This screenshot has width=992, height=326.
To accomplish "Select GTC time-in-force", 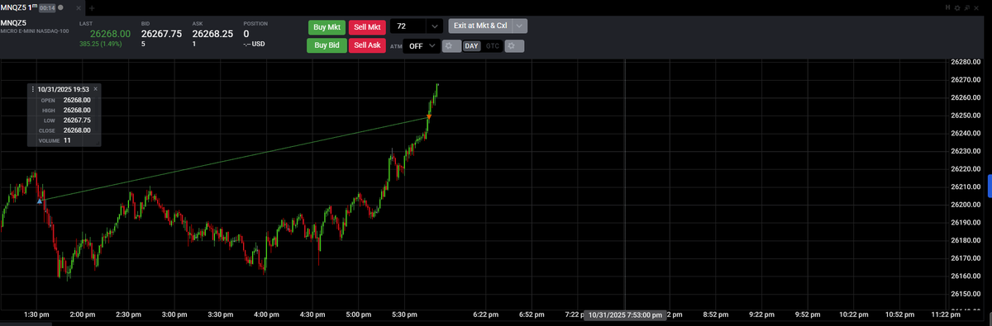I will (x=493, y=46).
